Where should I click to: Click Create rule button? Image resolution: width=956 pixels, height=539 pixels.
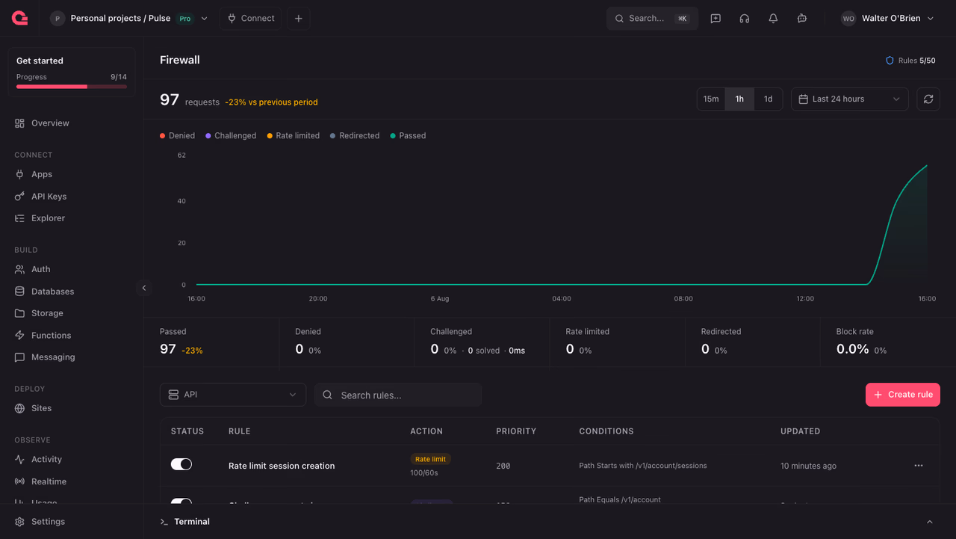pyautogui.click(x=903, y=395)
